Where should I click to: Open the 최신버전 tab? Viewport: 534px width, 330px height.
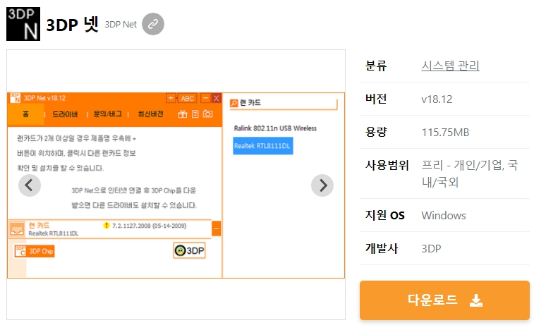150,114
